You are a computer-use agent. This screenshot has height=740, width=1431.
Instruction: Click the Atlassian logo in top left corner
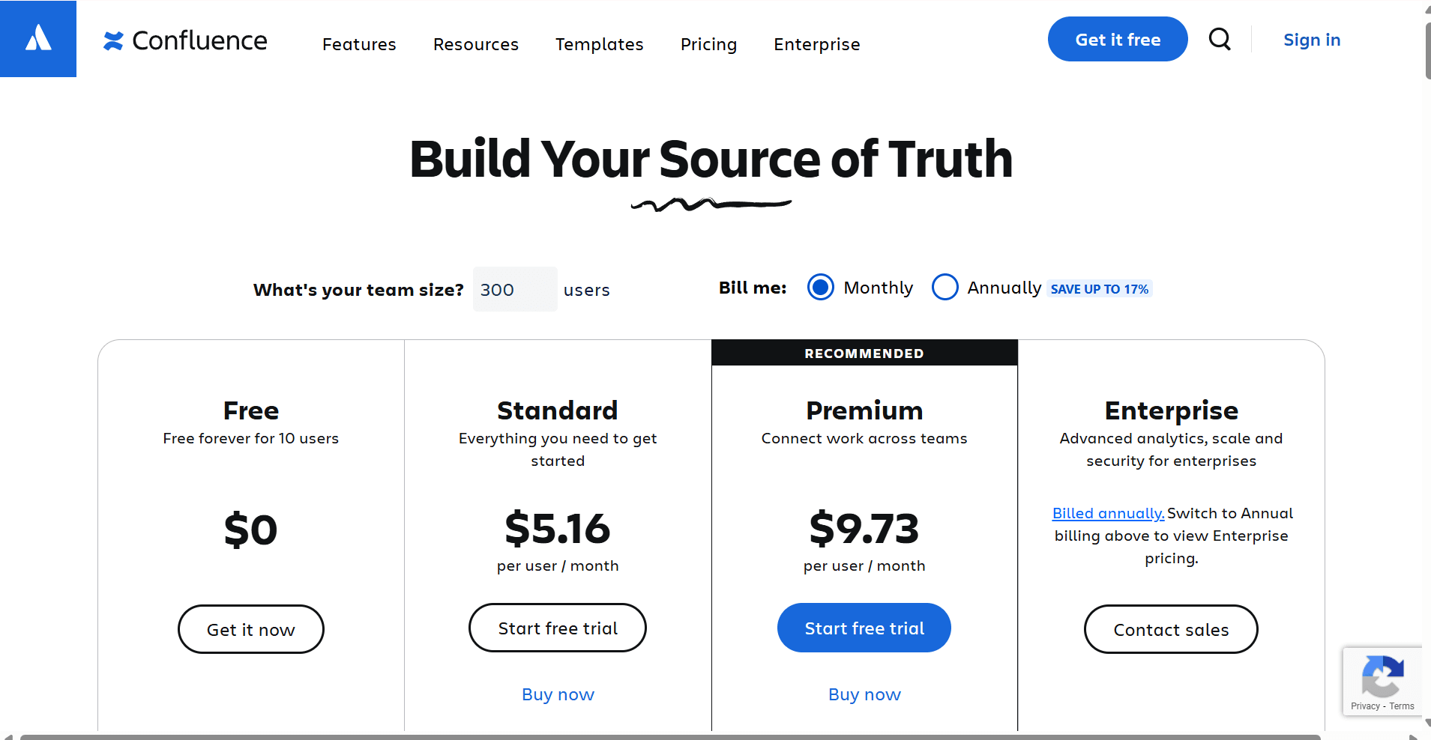(37, 38)
